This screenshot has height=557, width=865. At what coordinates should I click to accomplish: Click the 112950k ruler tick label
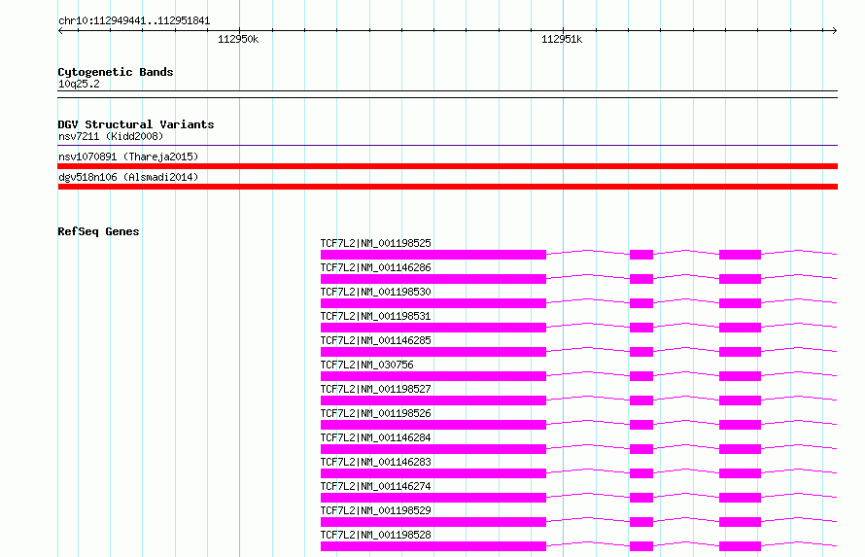coord(238,39)
